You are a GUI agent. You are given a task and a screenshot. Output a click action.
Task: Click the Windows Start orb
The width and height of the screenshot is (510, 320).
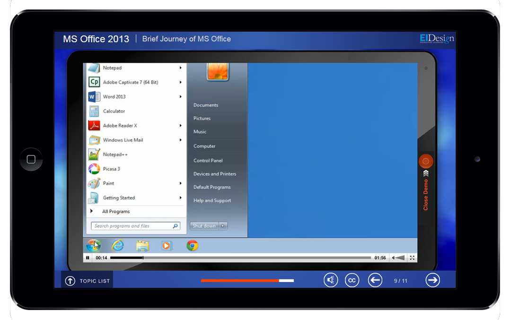93,246
